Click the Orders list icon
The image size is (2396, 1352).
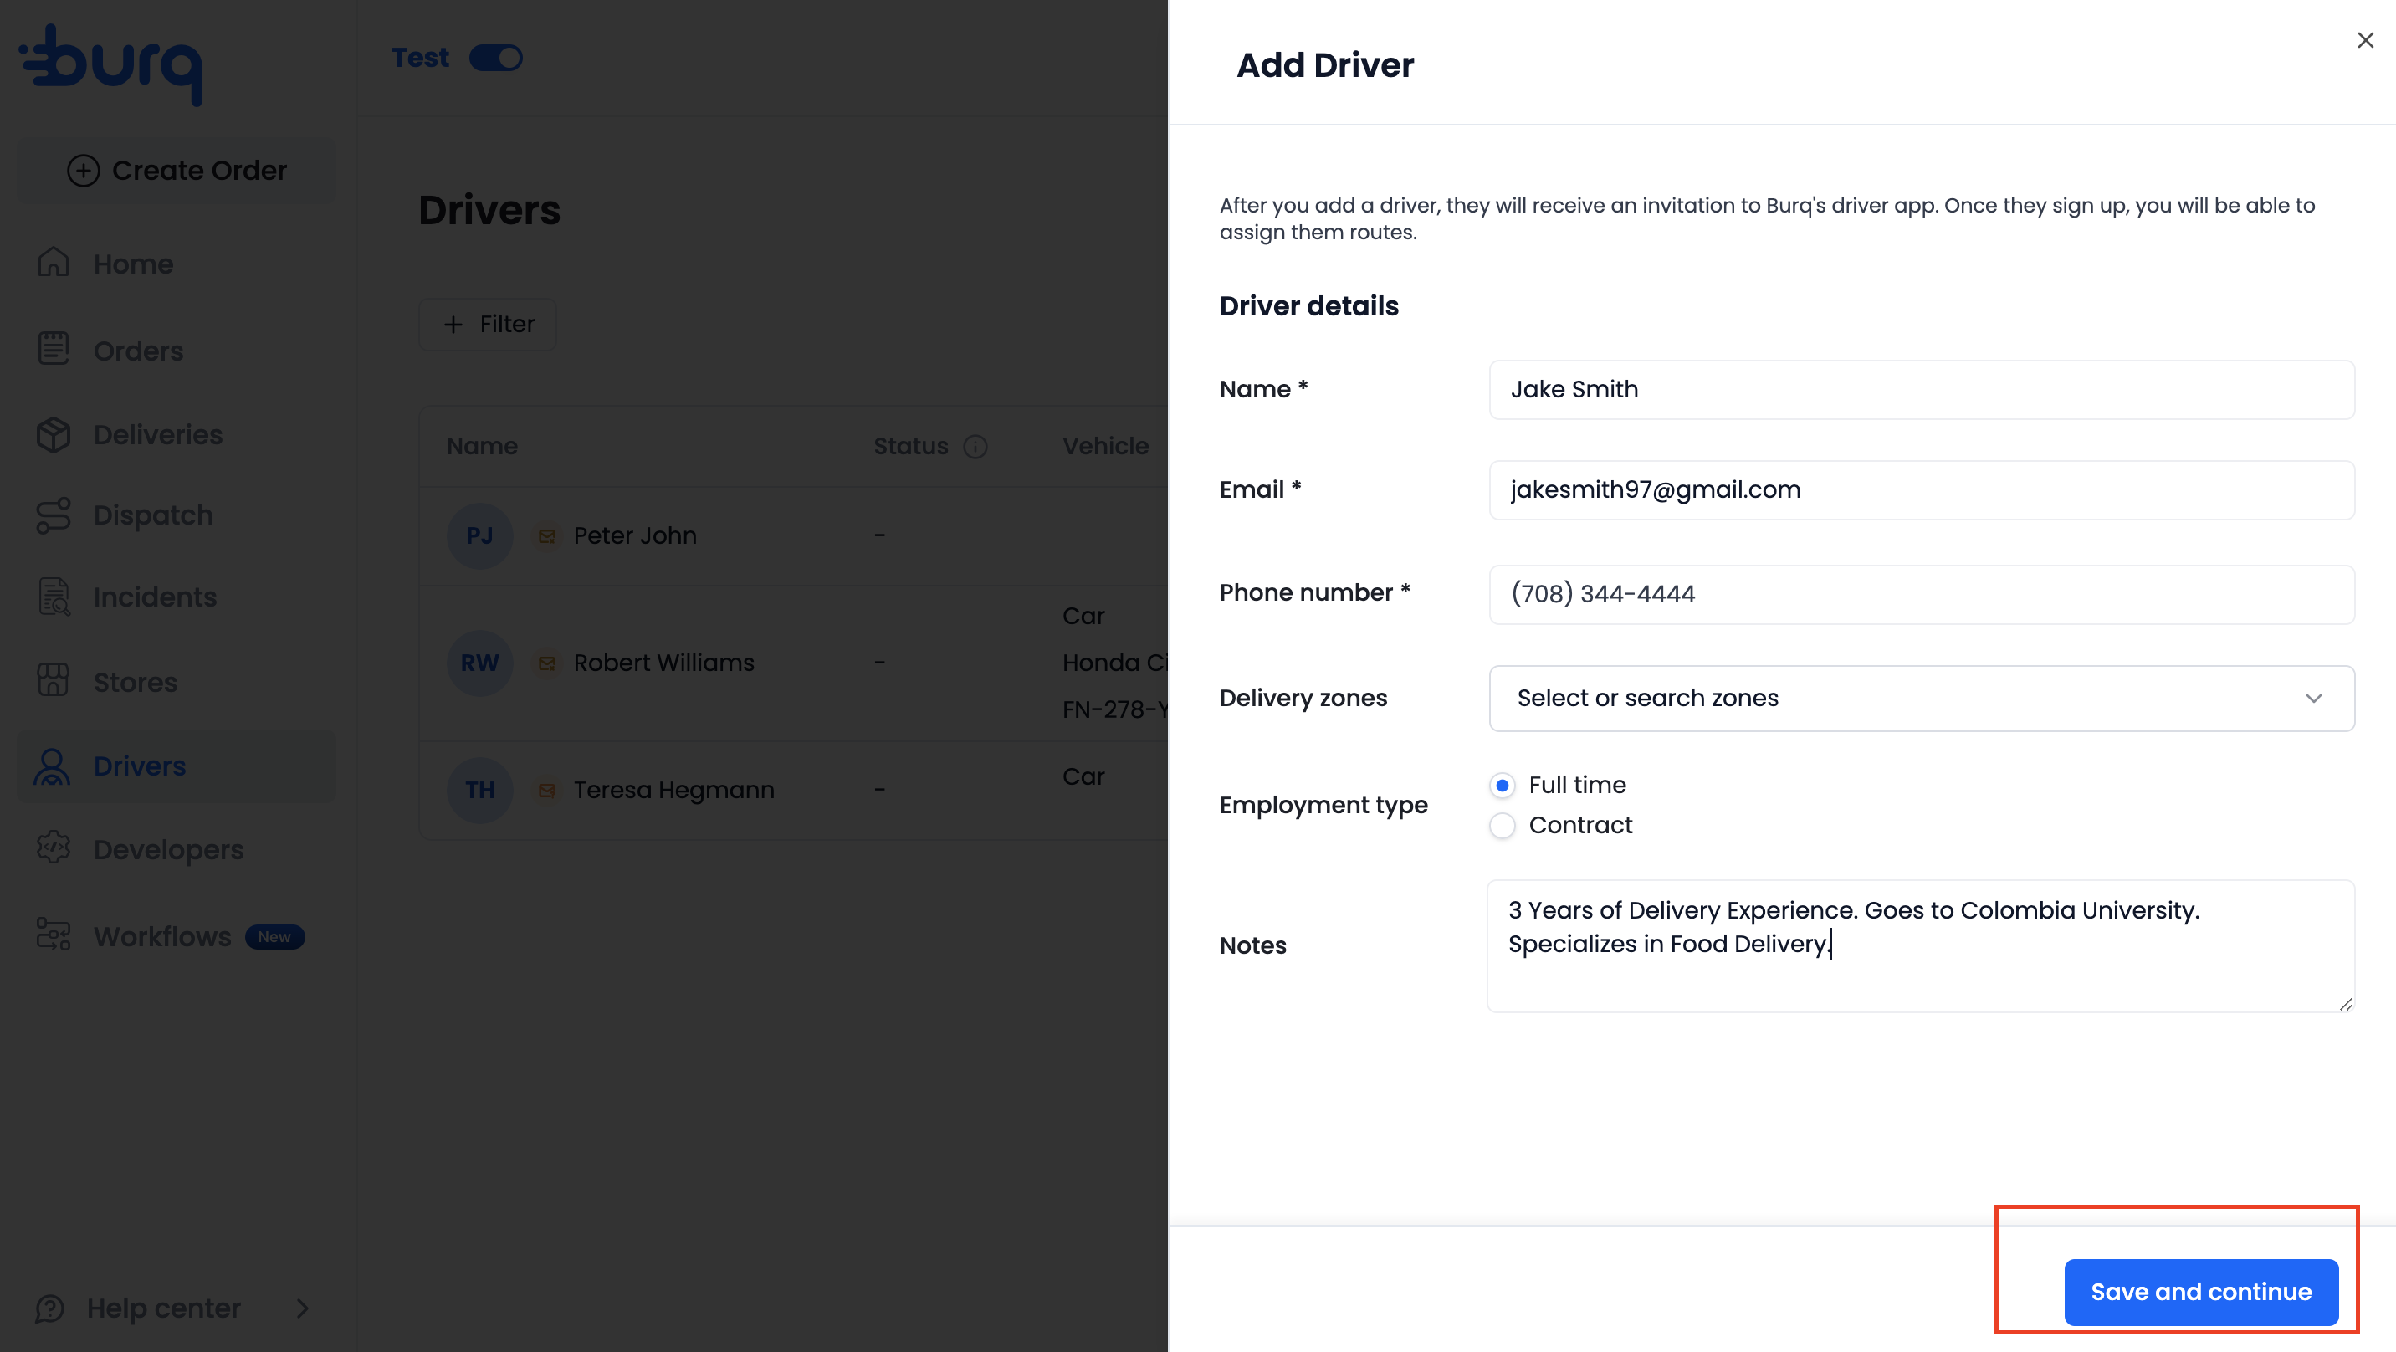pyautogui.click(x=53, y=349)
